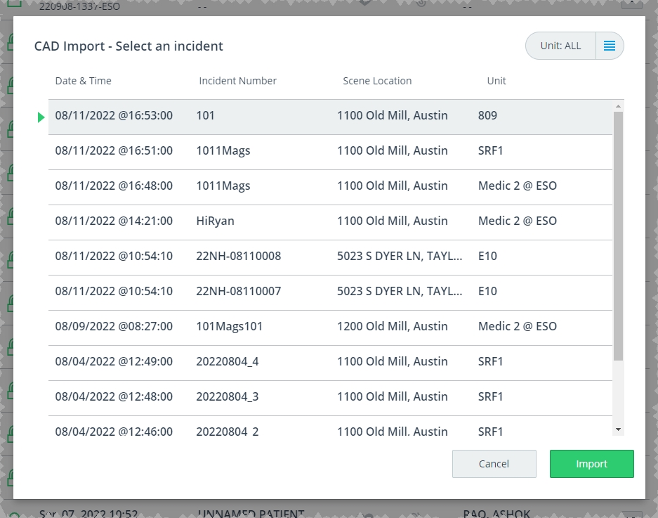The height and width of the screenshot is (518, 658).
Task: Click the scrollbar up arrow in incident list
Action: 618,106
